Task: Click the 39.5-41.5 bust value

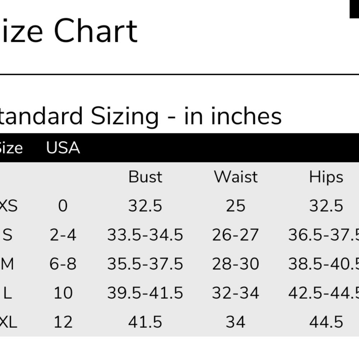Action: tap(145, 293)
